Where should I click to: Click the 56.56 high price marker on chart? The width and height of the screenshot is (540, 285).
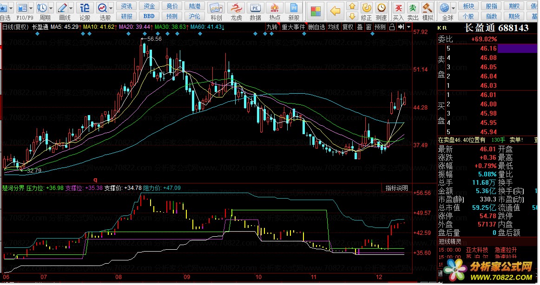(x=154, y=39)
